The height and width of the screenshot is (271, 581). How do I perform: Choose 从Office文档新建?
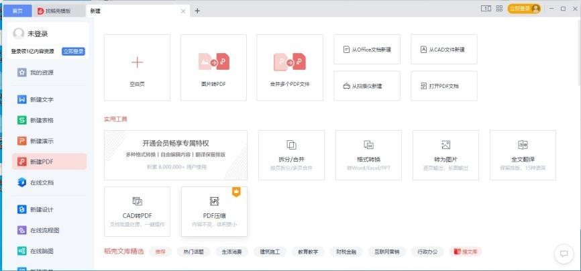pyautogui.click(x=367, y=50)
